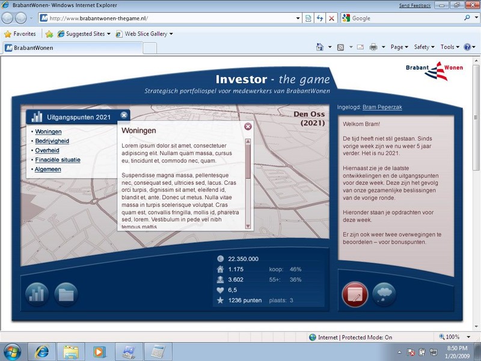Viewport: 481px width, 361px height.
Task: Open the bar chart statistics icon
Action: (37, 294)
